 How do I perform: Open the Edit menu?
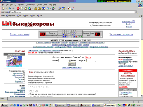7,5
